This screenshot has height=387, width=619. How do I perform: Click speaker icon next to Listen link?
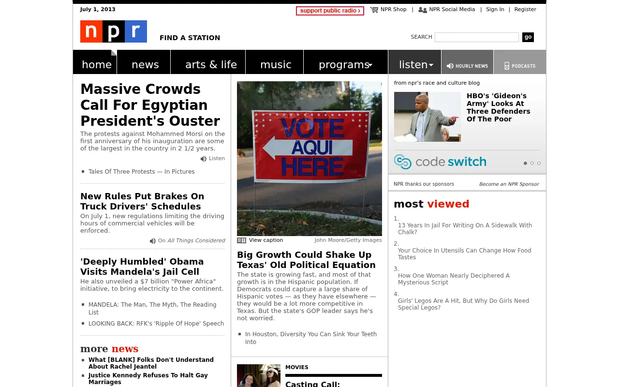(204, 159)
